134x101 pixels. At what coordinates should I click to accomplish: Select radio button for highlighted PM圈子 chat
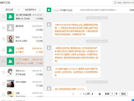click(4, 61)
